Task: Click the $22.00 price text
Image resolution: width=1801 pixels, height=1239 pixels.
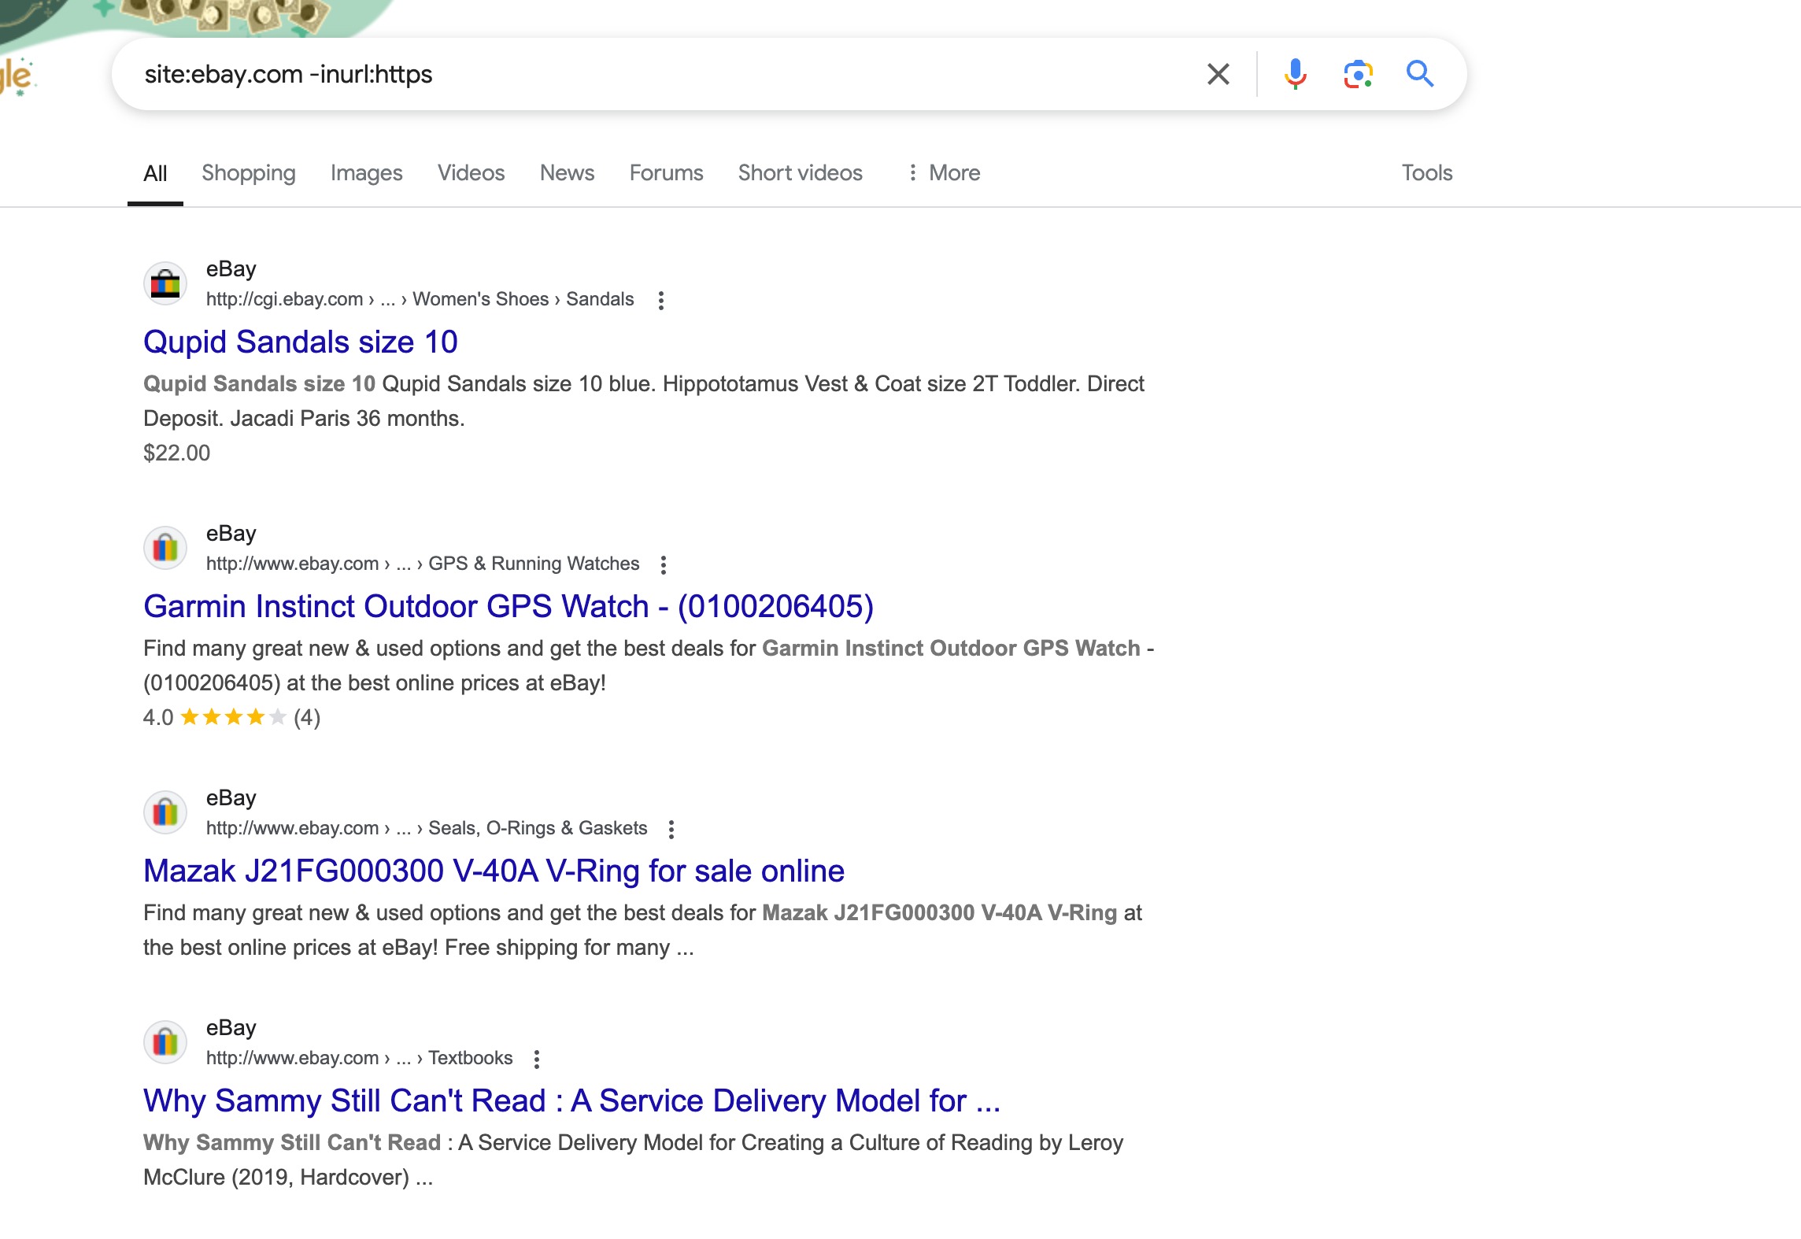Action: point(177,453)
